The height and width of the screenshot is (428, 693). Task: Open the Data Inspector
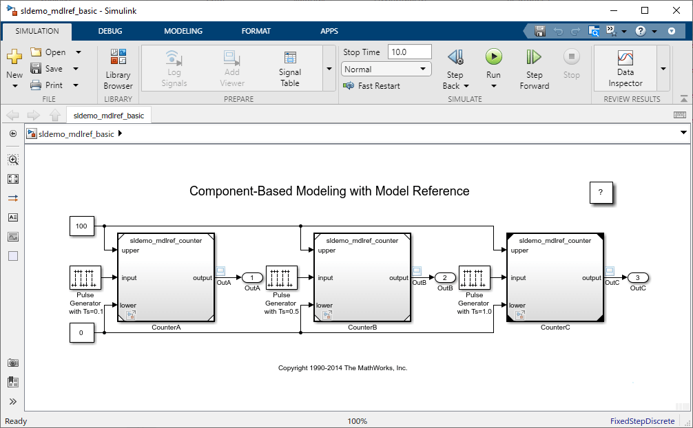point(625,68)
